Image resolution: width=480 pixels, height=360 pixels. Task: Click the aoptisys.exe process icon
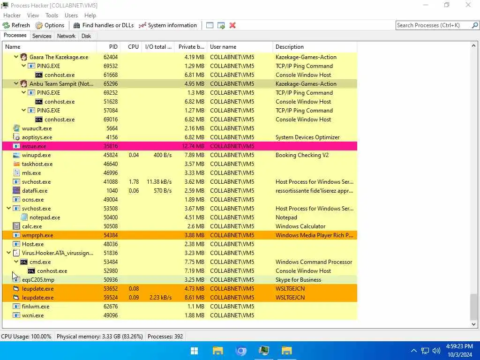tap(16, 137)
